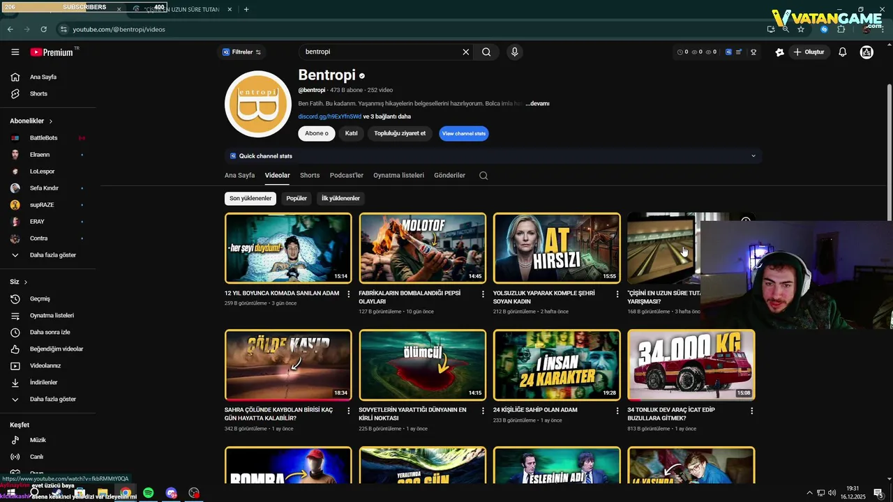893x502 pixels.
Task: Click the YouTube star-shaped icon beside Oluştur
Action: [x=780, y=52]
